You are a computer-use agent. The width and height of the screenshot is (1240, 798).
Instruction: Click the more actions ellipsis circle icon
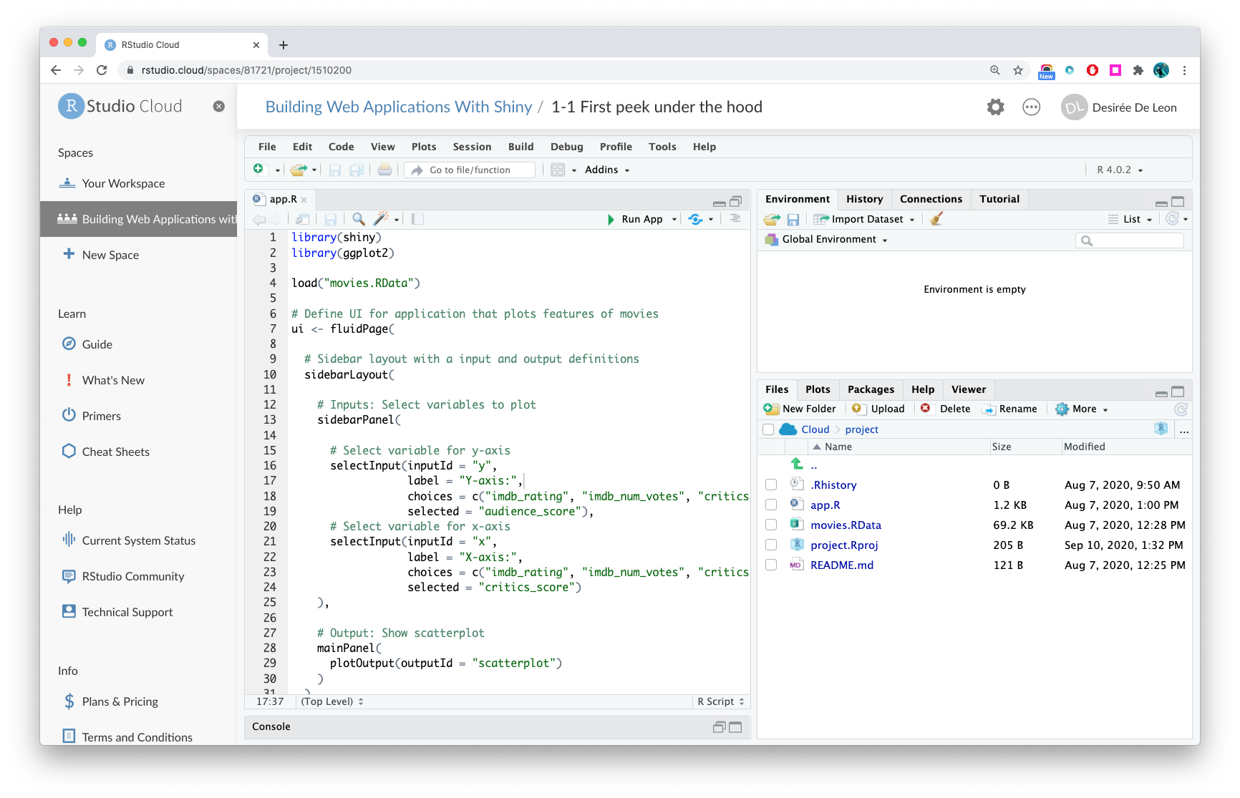pyautogui.click(x=1031, y=107)
